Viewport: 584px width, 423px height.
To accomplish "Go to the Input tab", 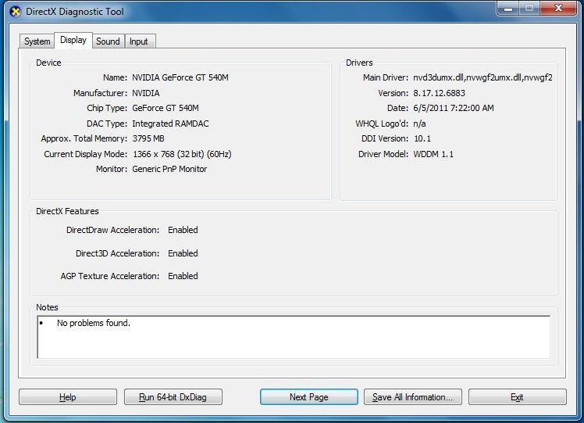I will [x=139, y=41].
